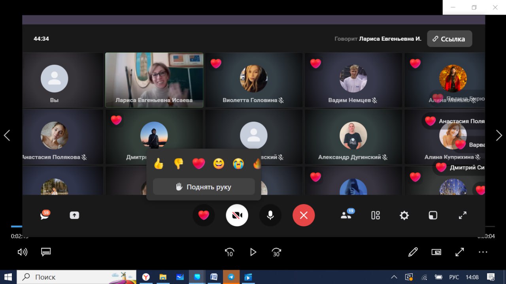Image resolution: width=506 pixels, height=284 pixels.
Task: Open the Windows Start menu
Action: coord(8,277)
